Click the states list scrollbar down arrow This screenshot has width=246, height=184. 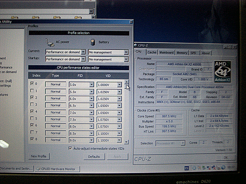(x=127, y=142)
